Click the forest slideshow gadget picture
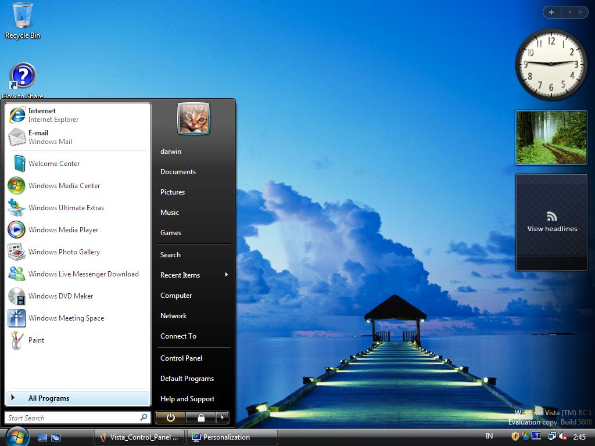Image resolution: width=595 pixels, height=446 pixels. coord(551,138)
